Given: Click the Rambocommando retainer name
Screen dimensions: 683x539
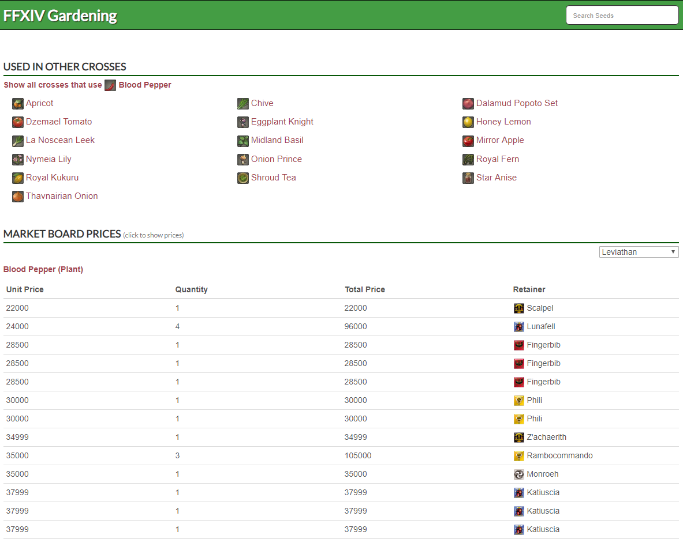Looking at the screenshot, I should 559,455.
